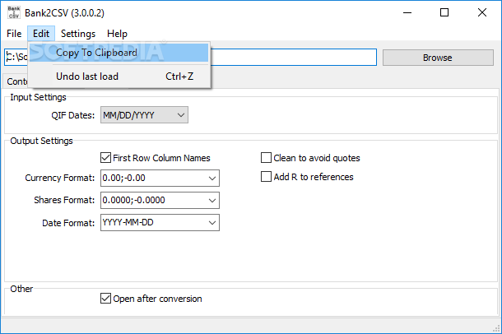The height and width of the screenshot is (334, 502).
Task: Click the 0.0000;-0.0000 shares format value
Action: (134, 200)
